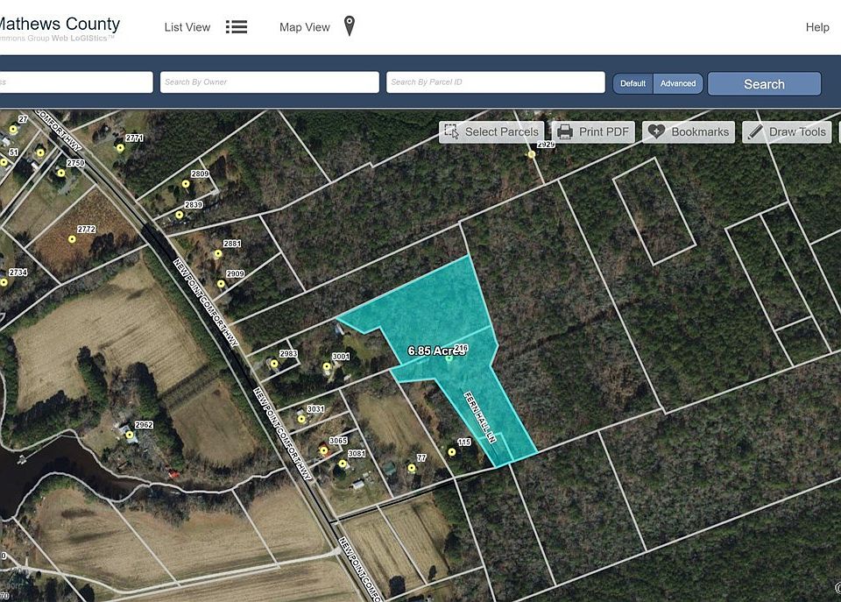The width and height of the screenshot is (841, 602).
Task: Click address point marker 2983
Action: coord(274,364)
